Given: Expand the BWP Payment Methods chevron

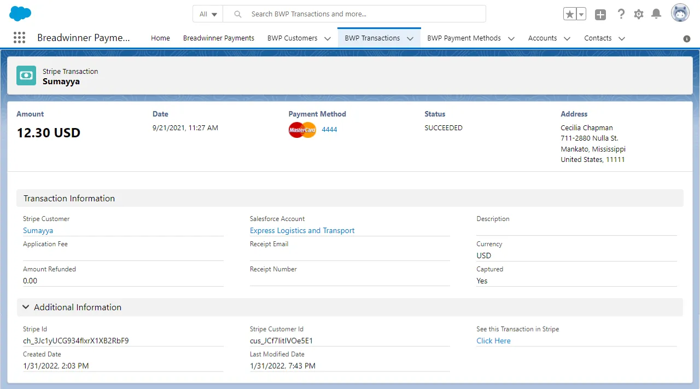Looking at the screenshot, I should [511, 38].
